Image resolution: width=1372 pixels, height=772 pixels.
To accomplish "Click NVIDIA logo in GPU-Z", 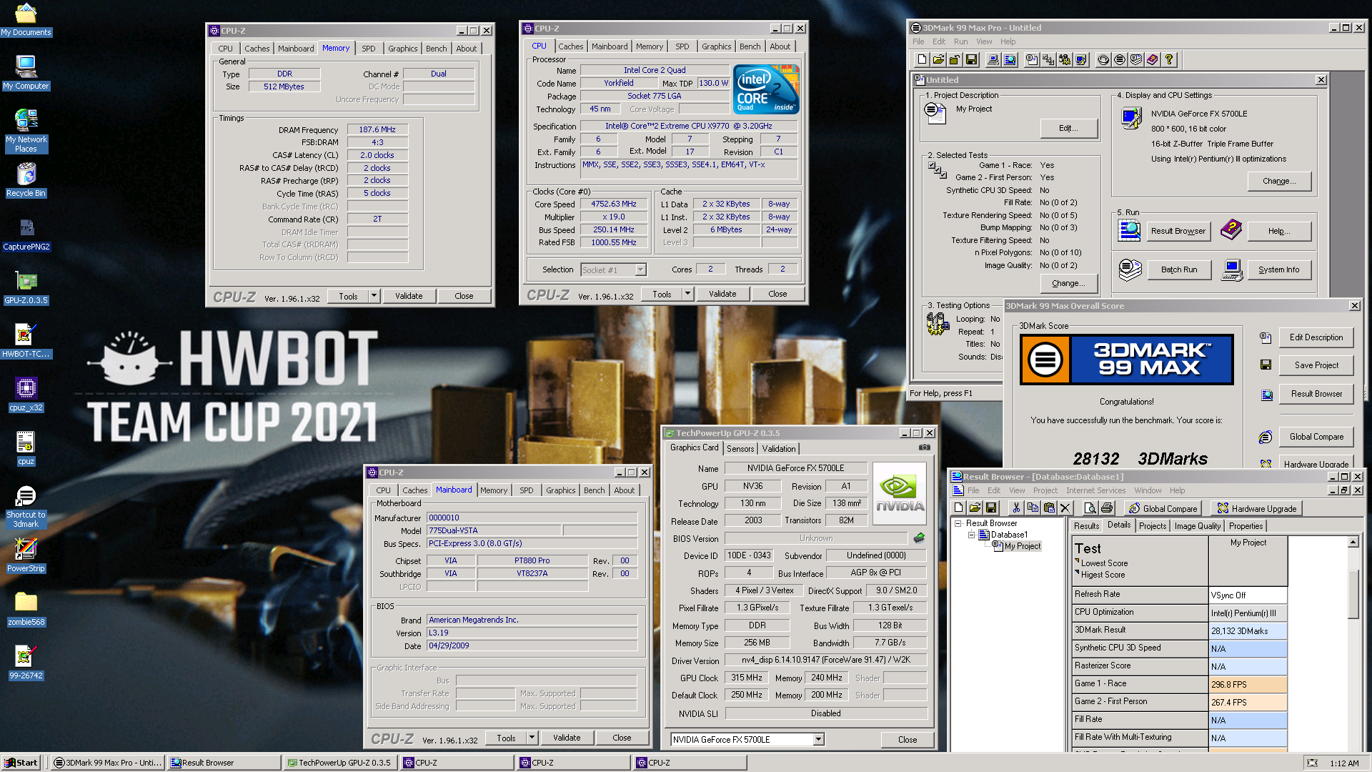I will [x=900, y=493].
